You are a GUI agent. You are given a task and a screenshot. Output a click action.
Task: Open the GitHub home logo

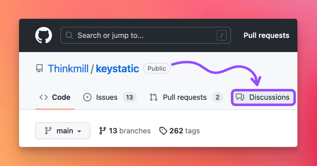point(43,35)
